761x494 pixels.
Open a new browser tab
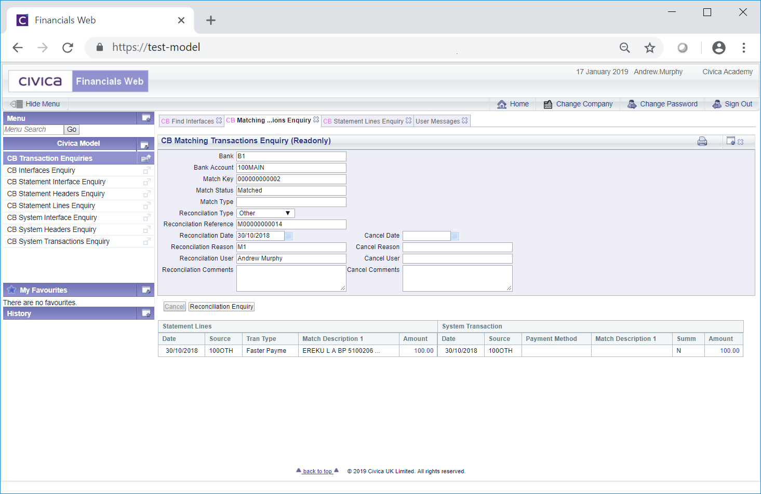coord(210,20)
